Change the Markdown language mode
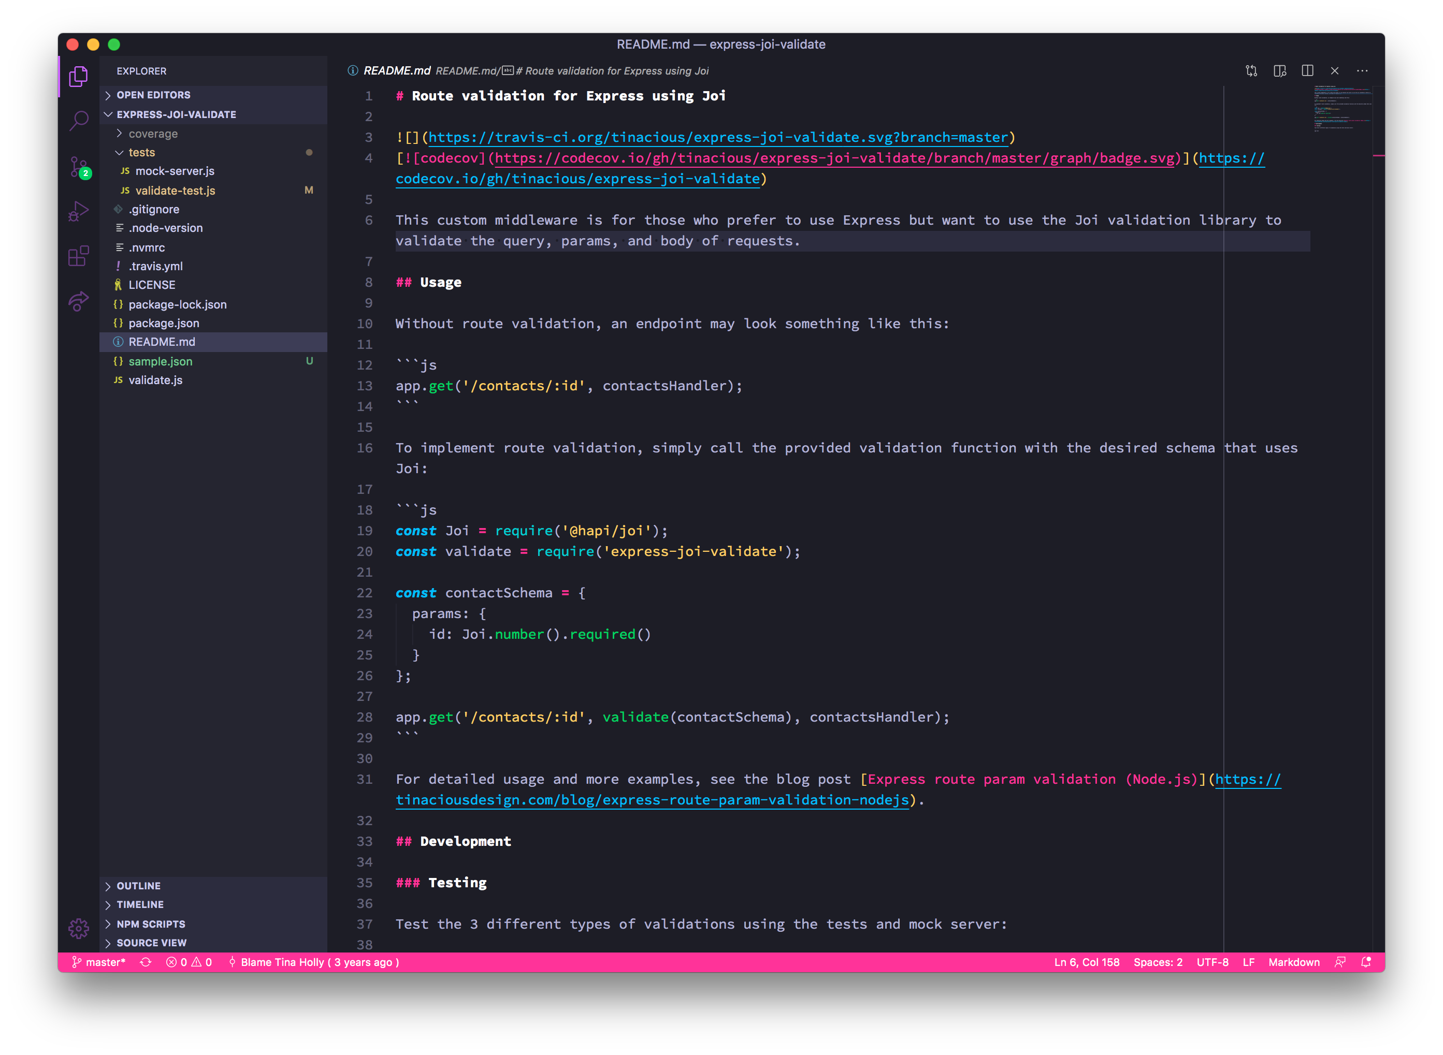 1293,962
